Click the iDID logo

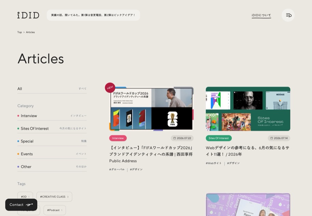(x=28, y=15)
